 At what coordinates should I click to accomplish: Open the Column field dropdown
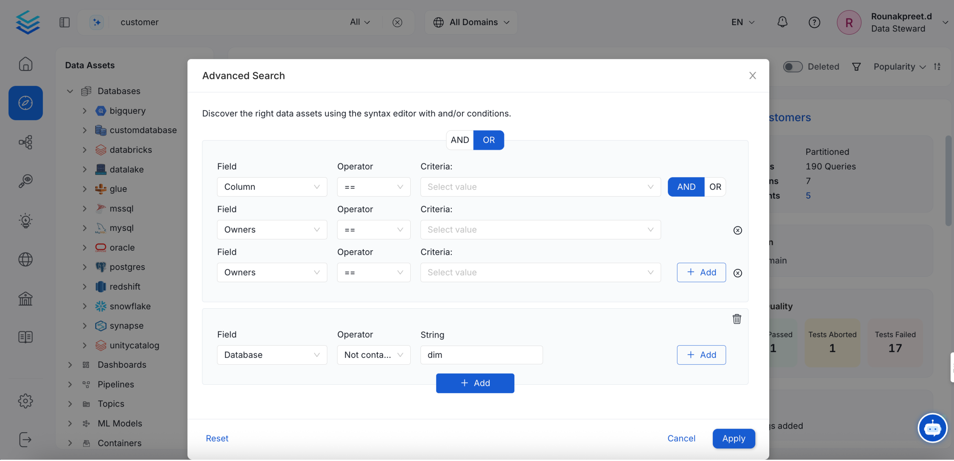click(272, 187)
